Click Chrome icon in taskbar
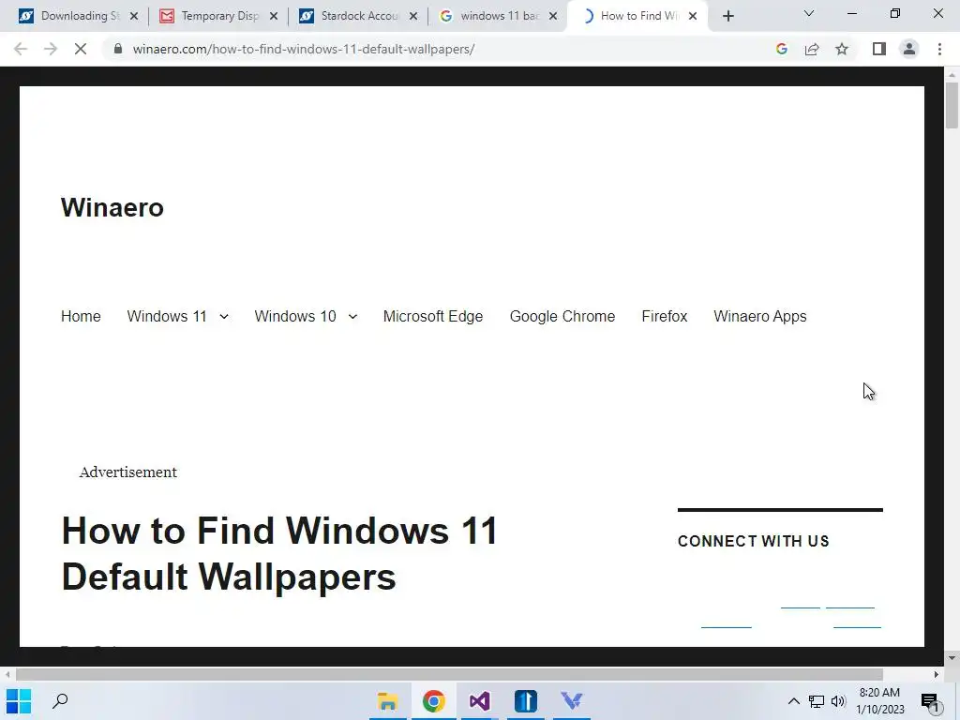Screen dimensions: 960x720 click(433, 701)
